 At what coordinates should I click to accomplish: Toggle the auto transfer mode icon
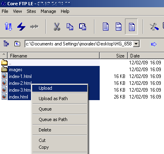coord(131,27)
